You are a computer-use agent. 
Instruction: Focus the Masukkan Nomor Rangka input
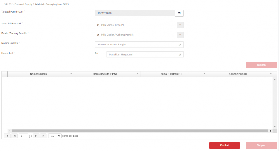139,45
